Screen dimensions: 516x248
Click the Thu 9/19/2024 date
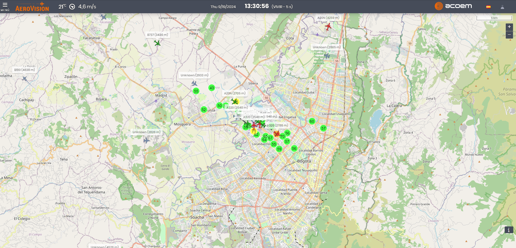click(223, 7)
